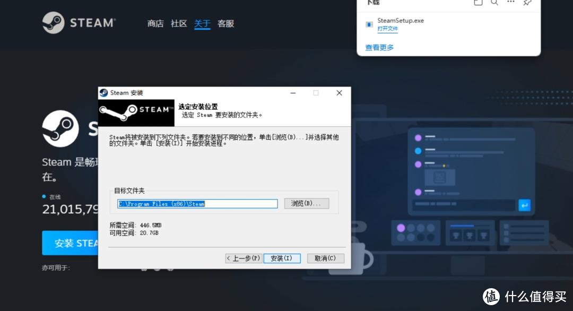Go back with the 上一步(P) button
The image size is (573, 311).
click(243, 258)
